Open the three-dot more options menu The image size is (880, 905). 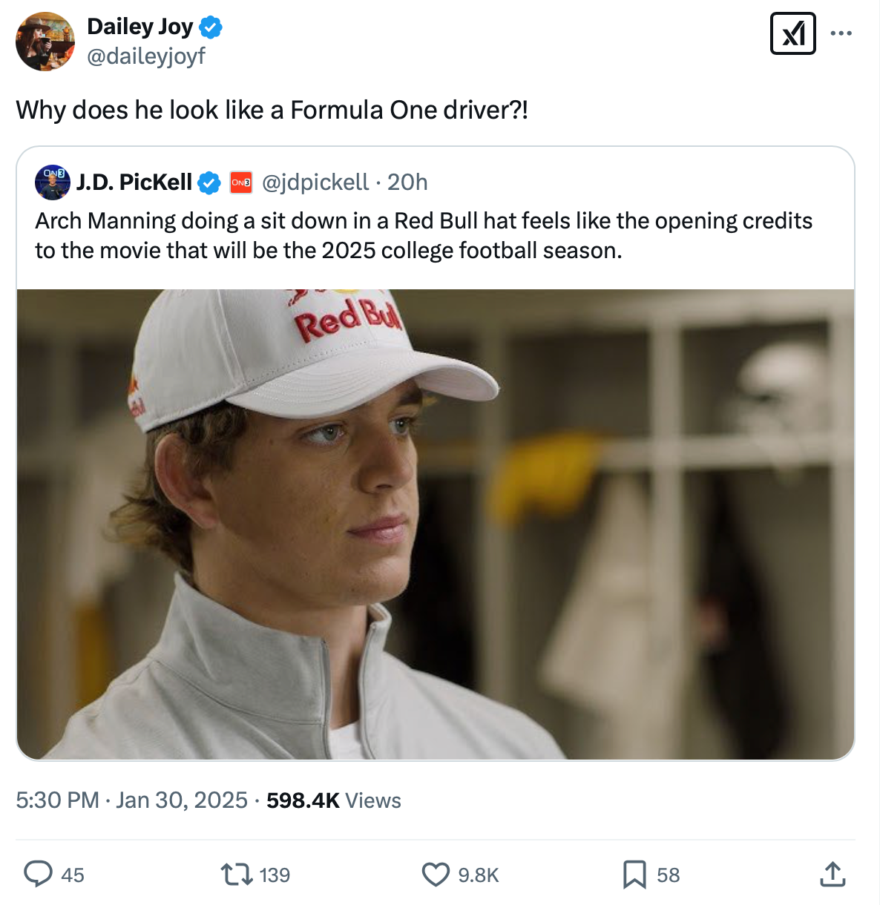[841, 33]
